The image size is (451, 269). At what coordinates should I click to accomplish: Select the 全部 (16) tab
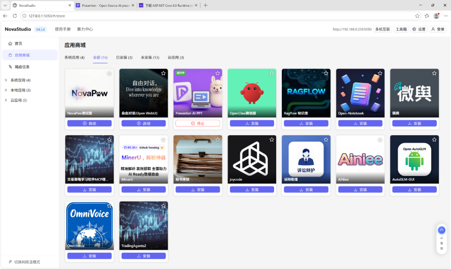(x=100, y=57)
